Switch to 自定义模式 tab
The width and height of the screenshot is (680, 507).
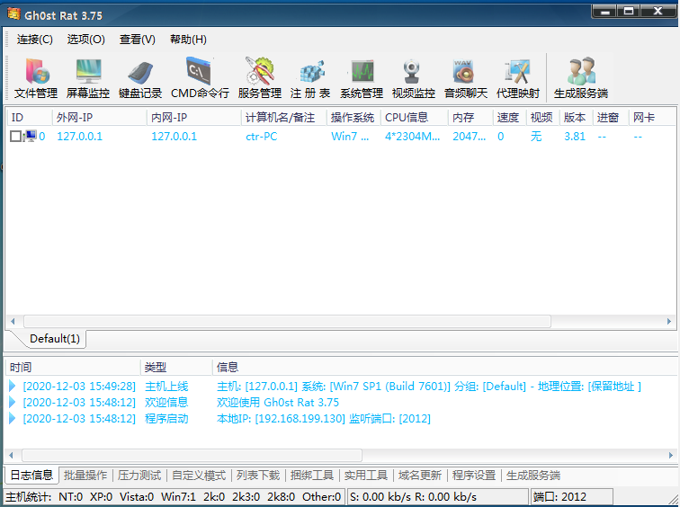tap(199, 476)
